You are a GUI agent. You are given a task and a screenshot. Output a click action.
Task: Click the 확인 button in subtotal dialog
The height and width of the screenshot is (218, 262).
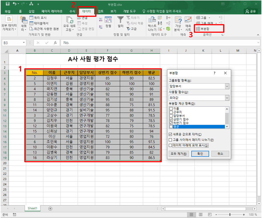(200, 154)
